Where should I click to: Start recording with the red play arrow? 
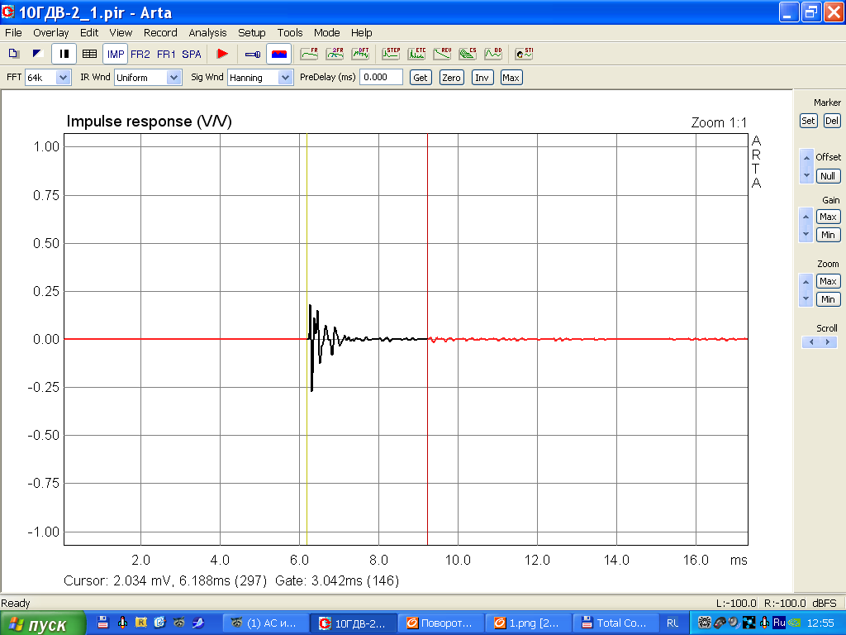(221, 54)
